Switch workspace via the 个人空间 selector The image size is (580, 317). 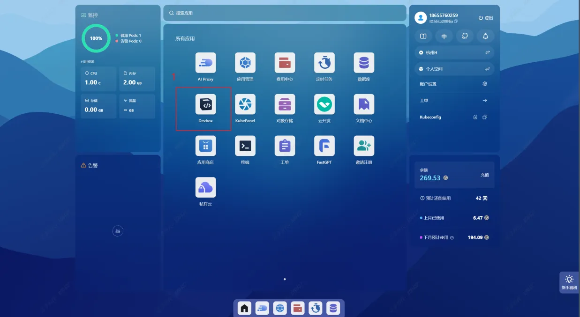[x=454, y=69]
